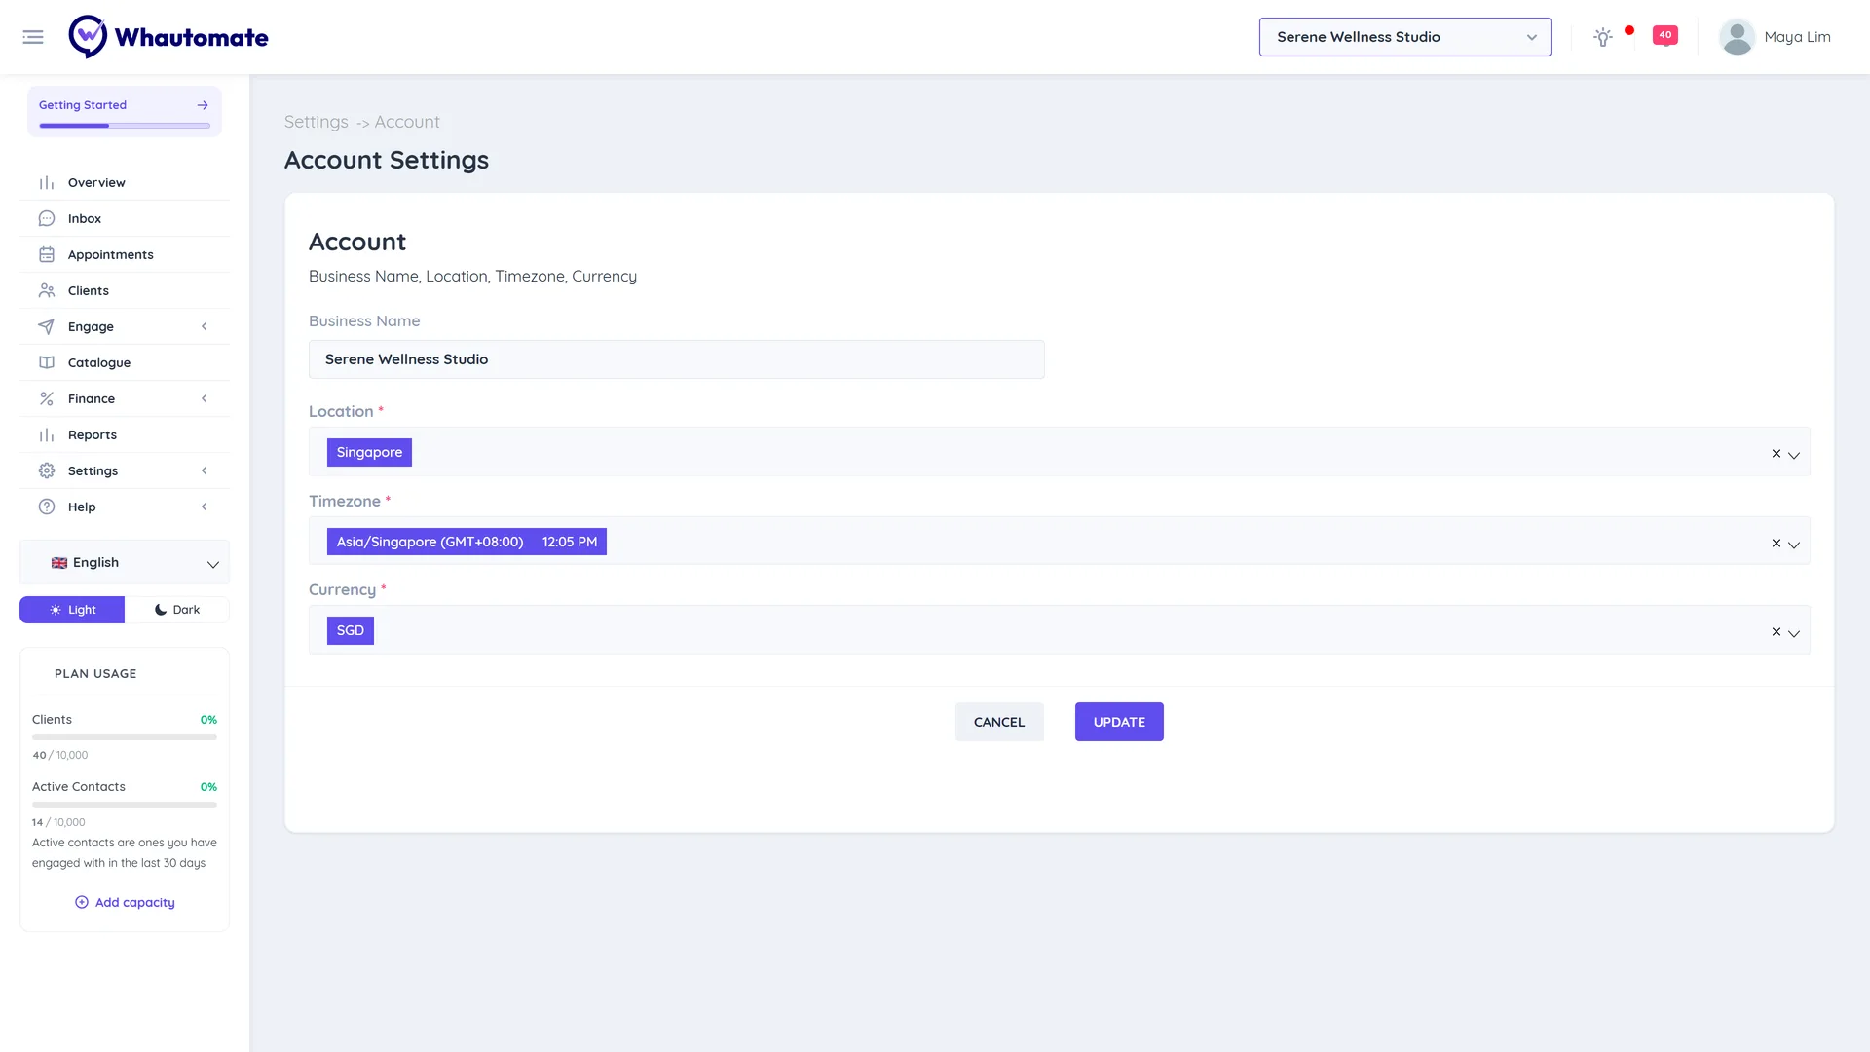Click the Inbox chat bubble icon

click(47, 218)
